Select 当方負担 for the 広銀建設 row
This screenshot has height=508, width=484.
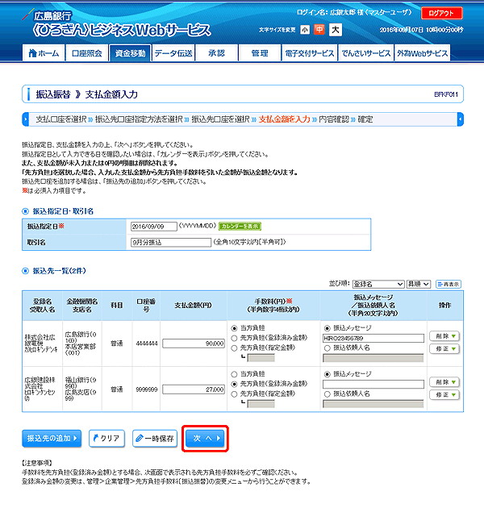pyautogui.click(x=234, y=374)
